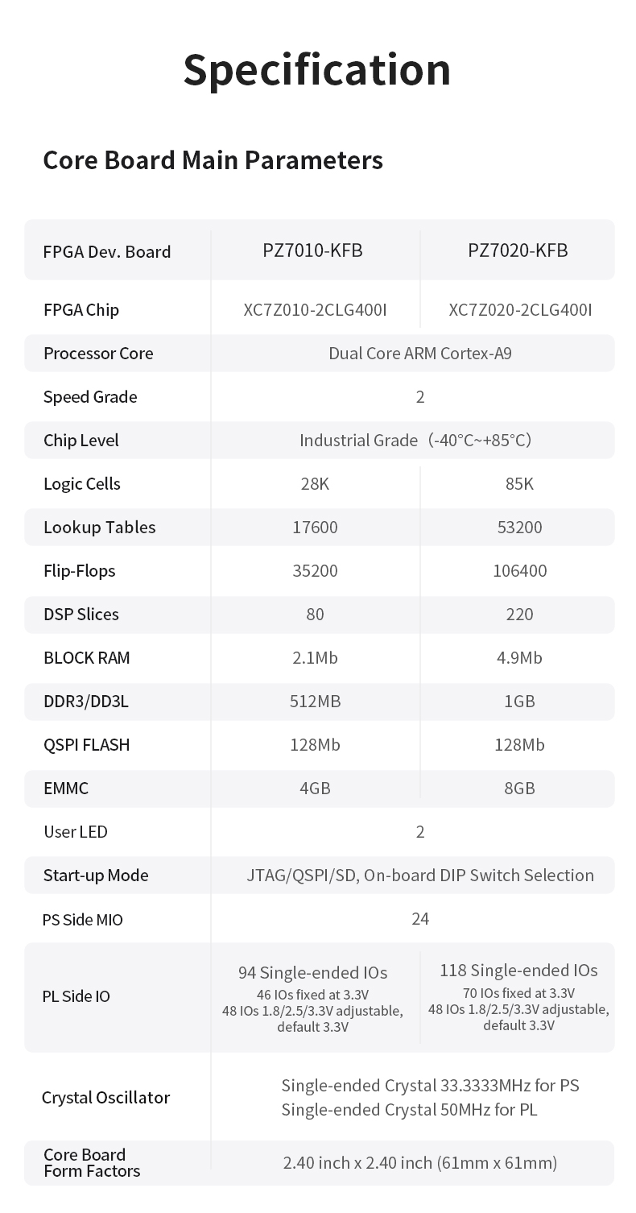Click the Specification page title

click(x=317, y=69)
